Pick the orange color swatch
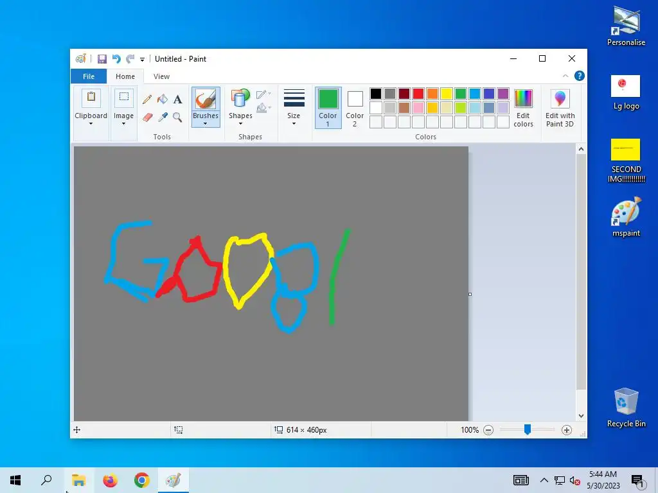 [432, 94]
